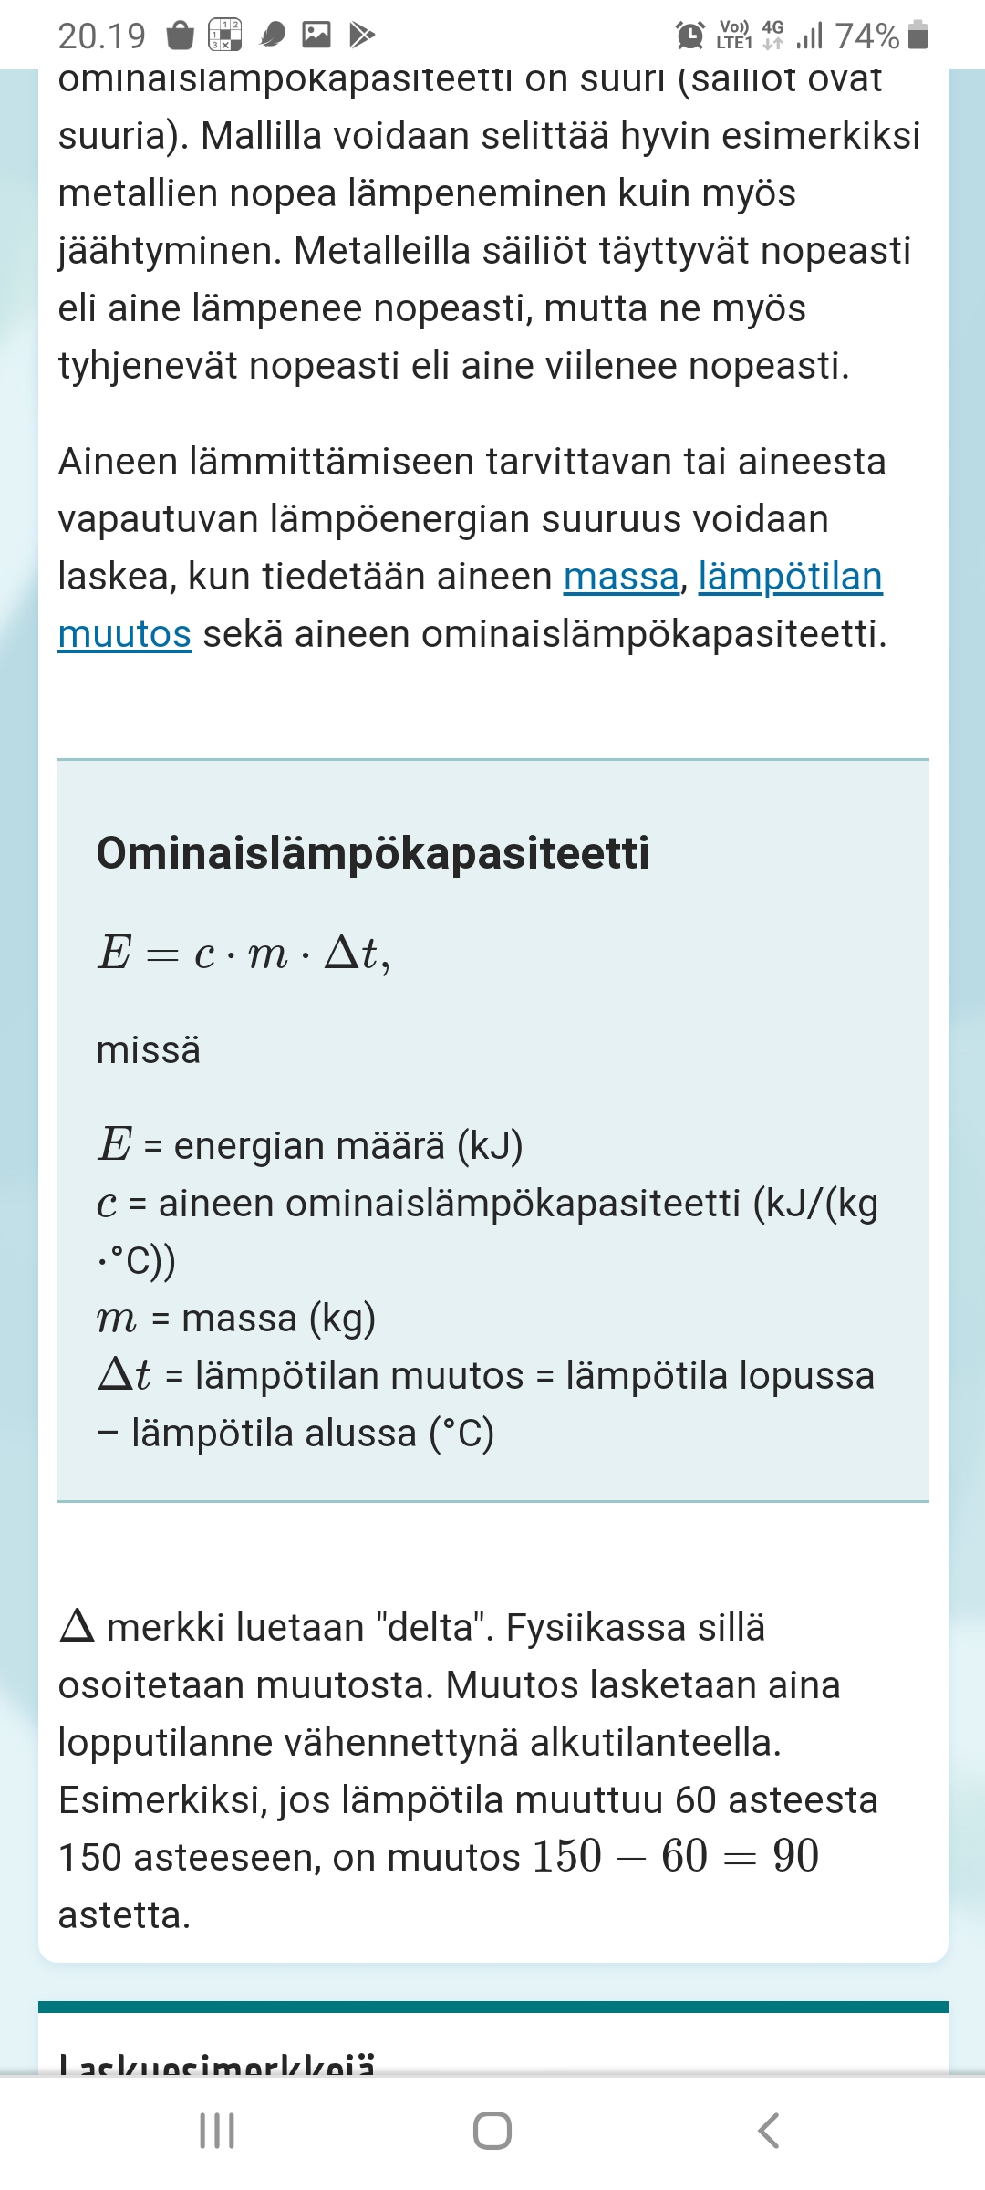Open recent apps with navigation button
The image size is (985, 2190).
coord(217,2131)
